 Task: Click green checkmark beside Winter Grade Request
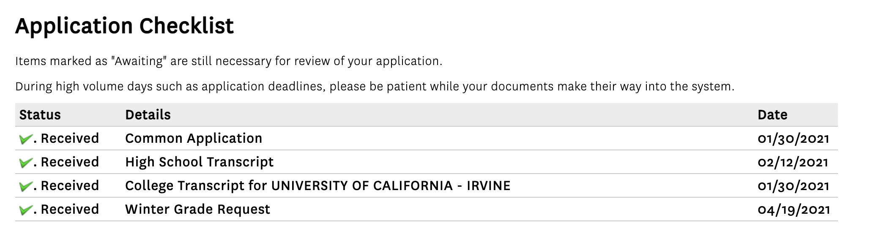click(26, 210)
